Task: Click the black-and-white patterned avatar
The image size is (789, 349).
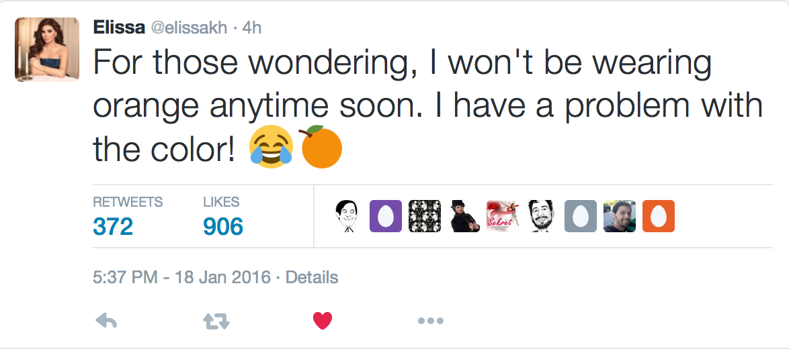Action: pyautogui.click(x=425, y=216)
